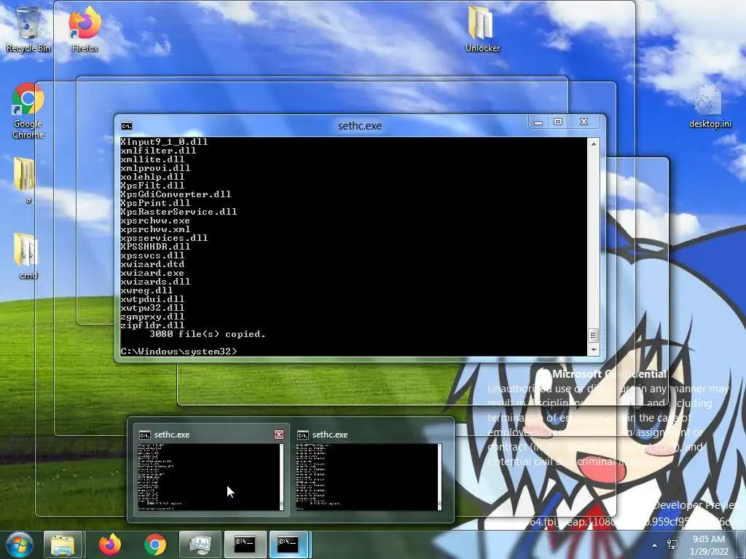Screen dimensions: 746x559
Task: Click the first command prompt taskbar button
Action: tap(245, 544)
